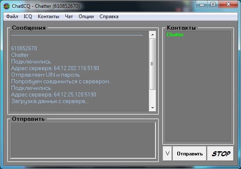Image resolution: width=241 pixels, height=169 pixels.
Task: Maximize the ChatICQ window
Action: pos(213,5)
